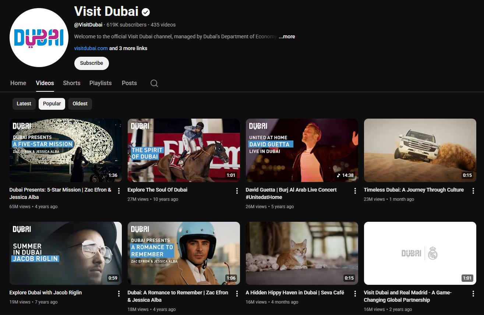
Task: Click the Visit Dubai channel avatar logo
Action: [x=39, y=38]
